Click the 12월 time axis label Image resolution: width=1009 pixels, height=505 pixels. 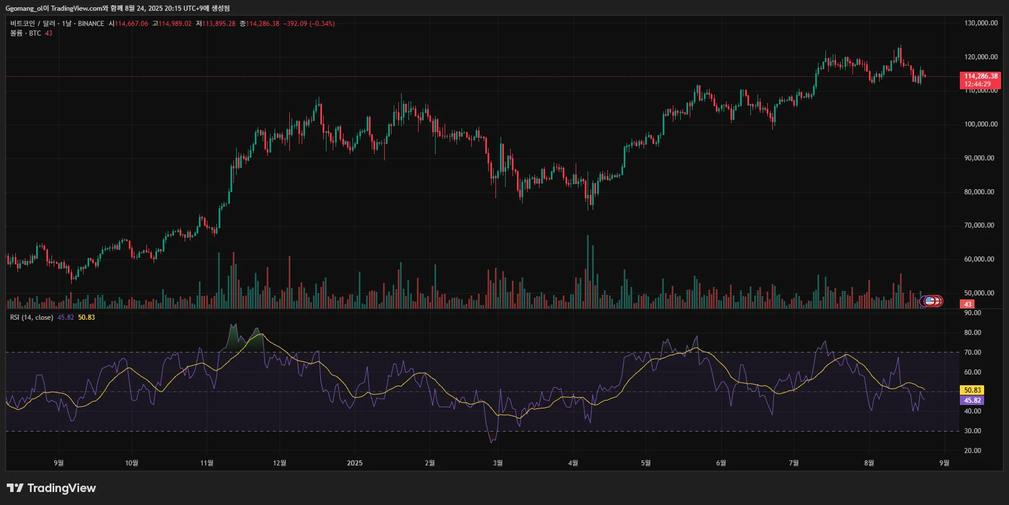pos(280,463)
